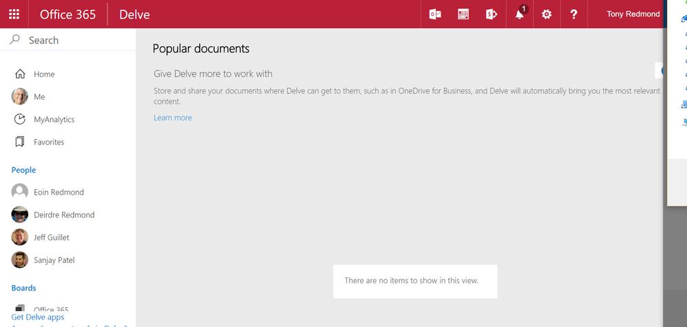This screenshot has height=327, width=687.
Task: Focus the Search input field
Action: tap(68, 40)
